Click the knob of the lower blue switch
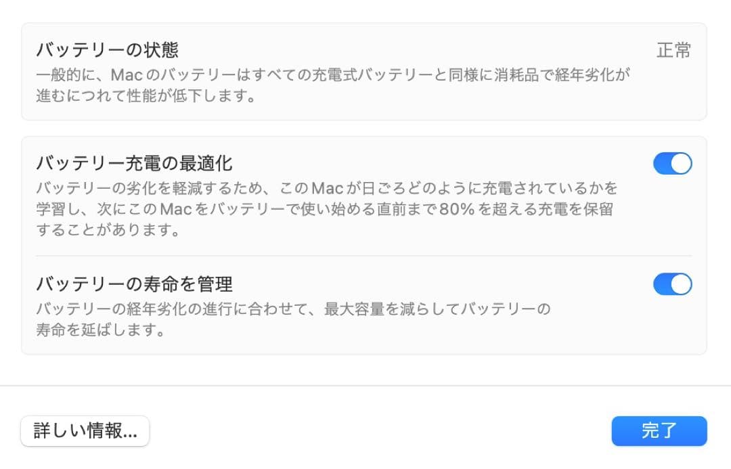This screenshot has height=469, width=731. click(679, 284)
